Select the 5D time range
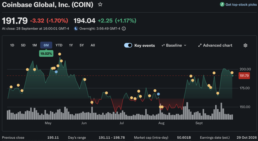Screen dimensions: 258x141 pyautogui.click(x=23, y=45)
